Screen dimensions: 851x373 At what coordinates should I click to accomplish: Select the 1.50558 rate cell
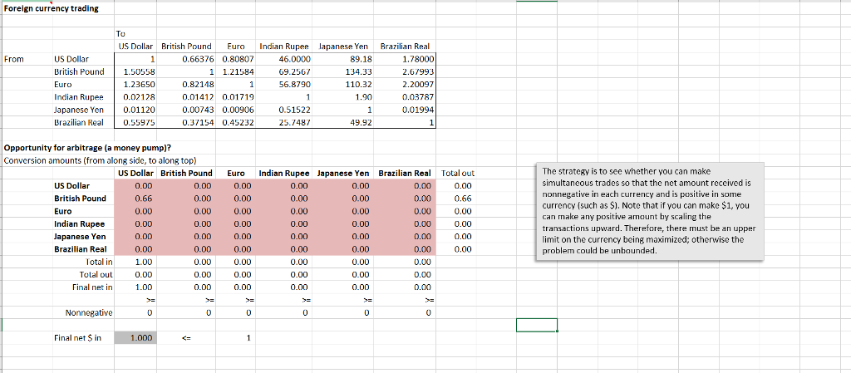pos(135,71)
